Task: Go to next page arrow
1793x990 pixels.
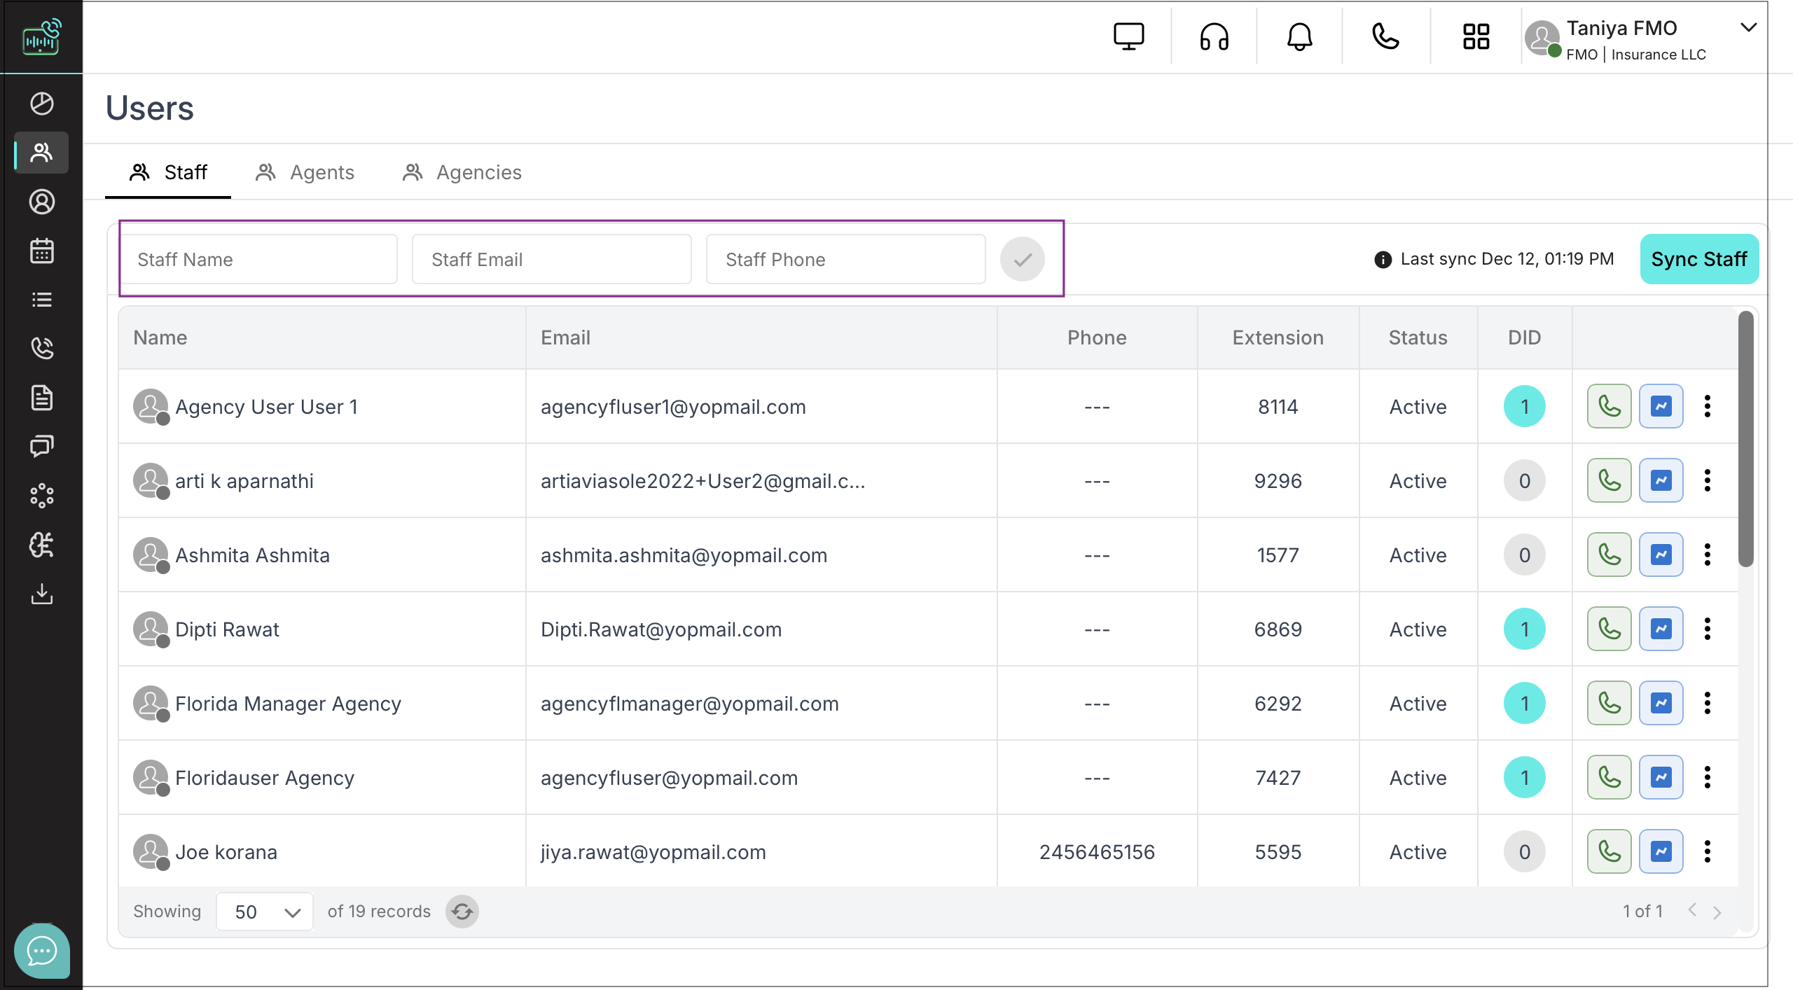Action: click(x=1717, y=912)
